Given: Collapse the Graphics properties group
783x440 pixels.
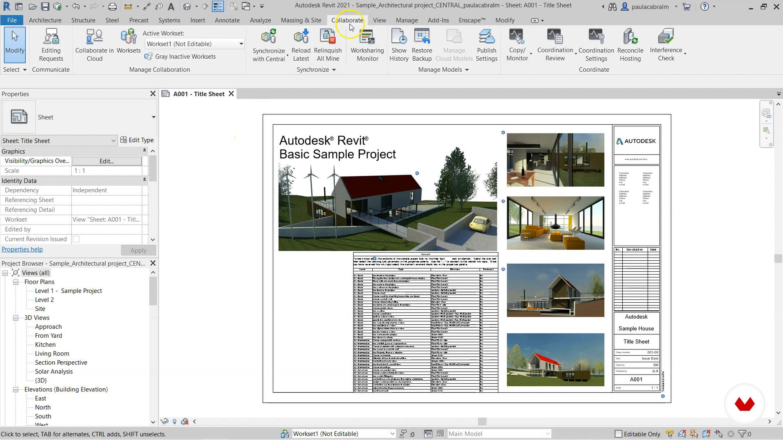Looking at the screenshot, I should pos(144,151).
